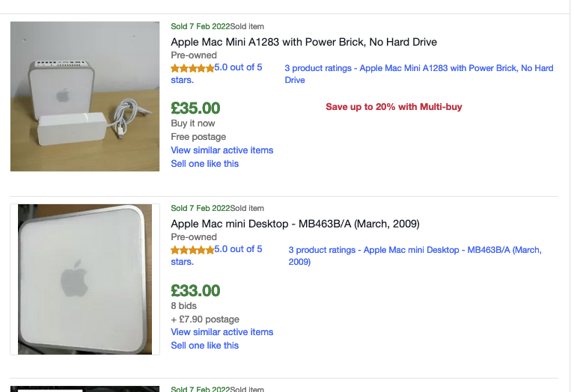Open the Mac Mini A1283 with Power Brick photo

[x=85, y=97]
